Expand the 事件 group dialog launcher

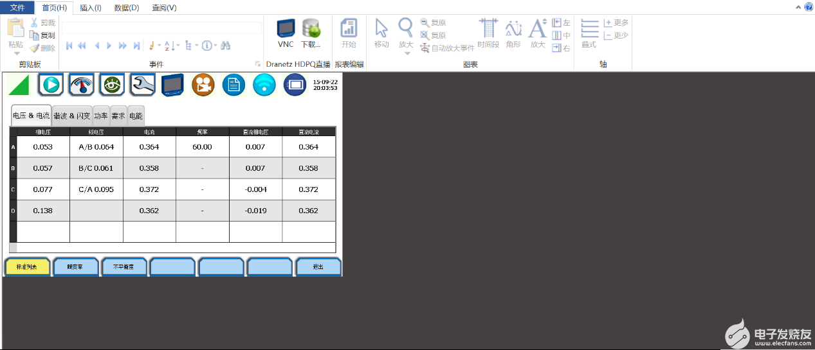[x=258, y=64]
